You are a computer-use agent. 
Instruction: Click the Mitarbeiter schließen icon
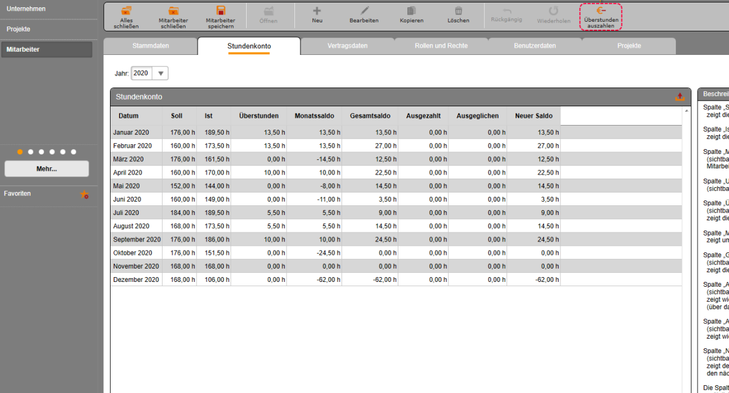coord(173,11)
